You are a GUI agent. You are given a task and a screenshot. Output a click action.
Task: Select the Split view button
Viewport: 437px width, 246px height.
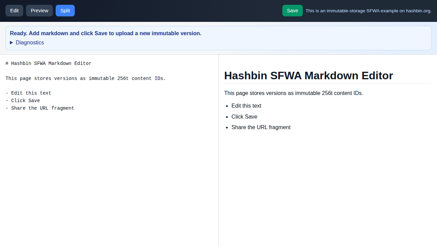pyautogui.click(x=65, y=11)
